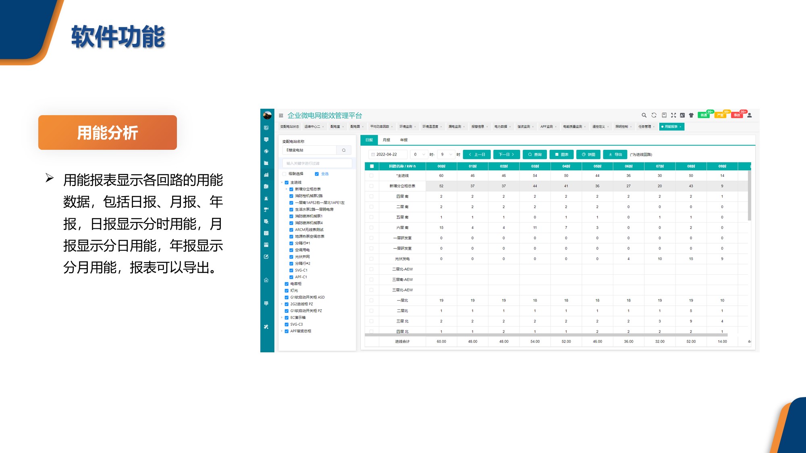Toggle fullscreen via the expand icon
This screenshot has width=806, height=453.
pos(673,115)
